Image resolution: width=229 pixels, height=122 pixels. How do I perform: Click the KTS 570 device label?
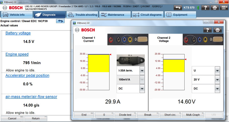[x=189, y=8]
